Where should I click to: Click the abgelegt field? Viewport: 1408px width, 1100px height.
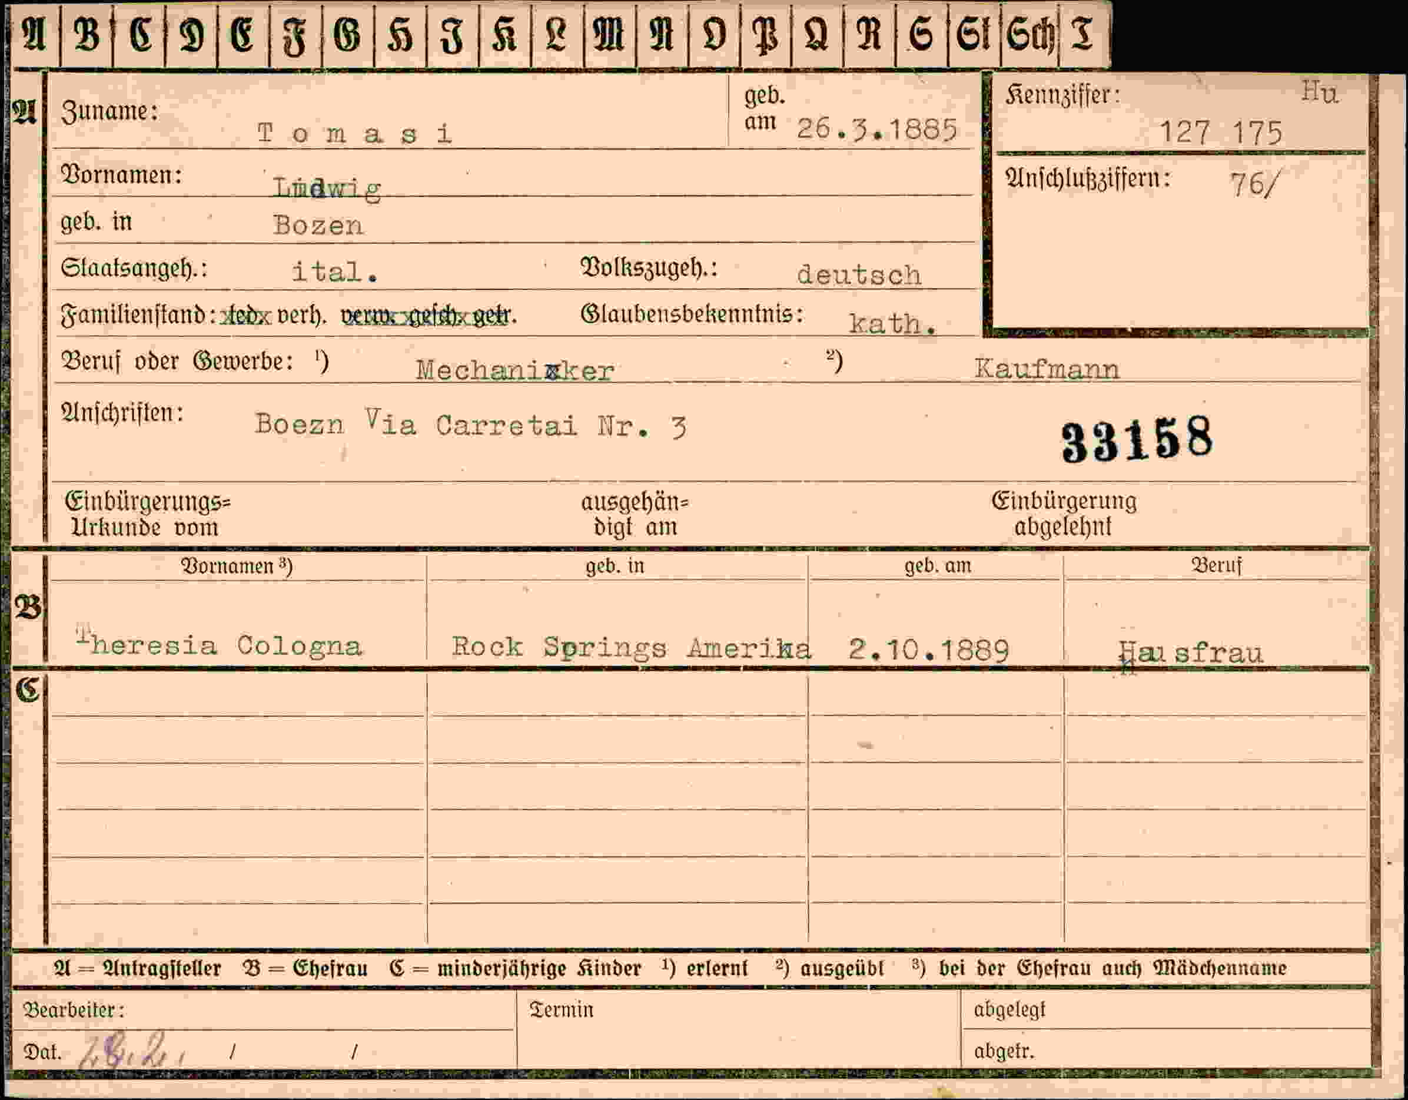pos(1167,1010)
